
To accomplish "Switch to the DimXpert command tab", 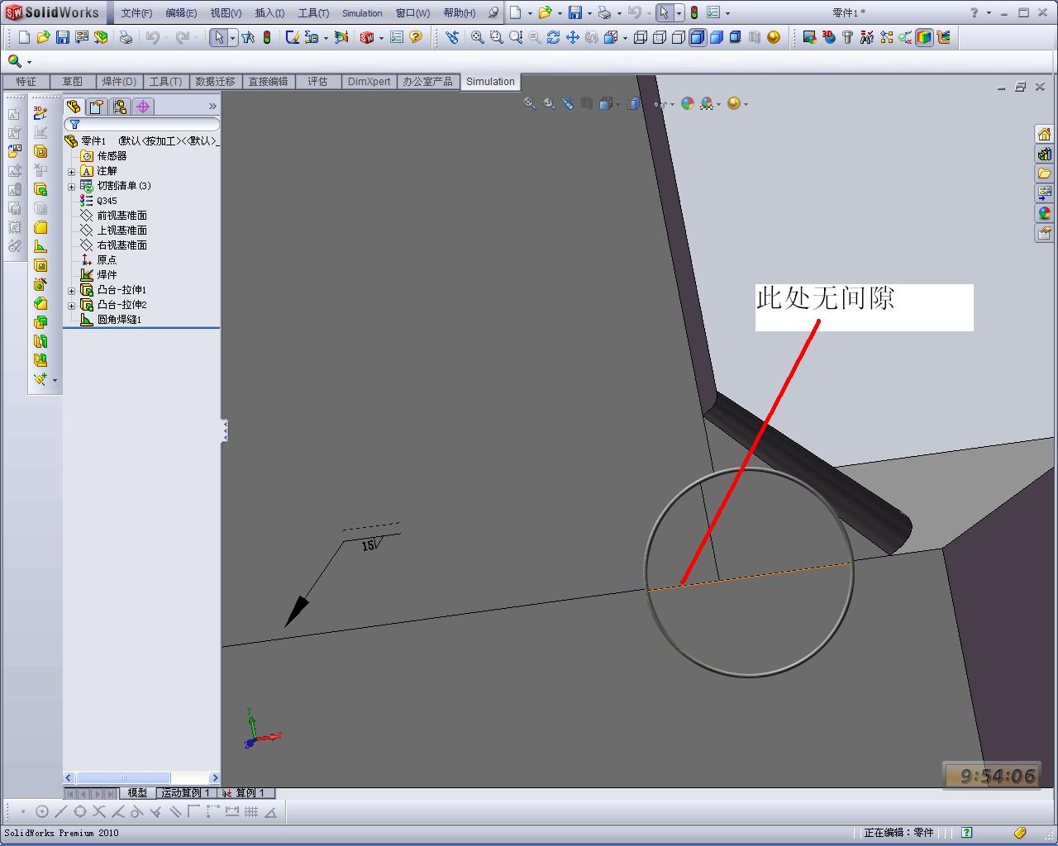I will [369, 82].
